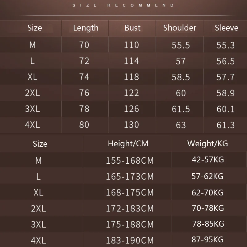This screenshot has width=247, height=247.
Task: Select the 155-168CM height cell
Action: pyautogui.click(x=130, y=161)
